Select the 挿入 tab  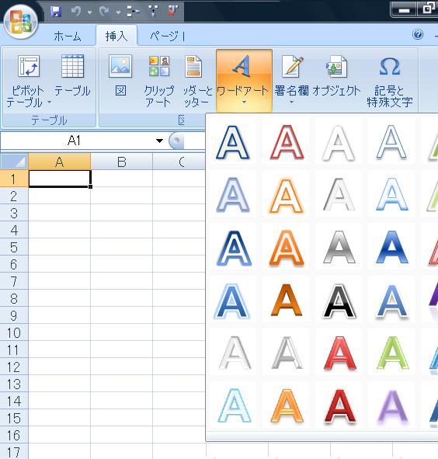point(116,36)
